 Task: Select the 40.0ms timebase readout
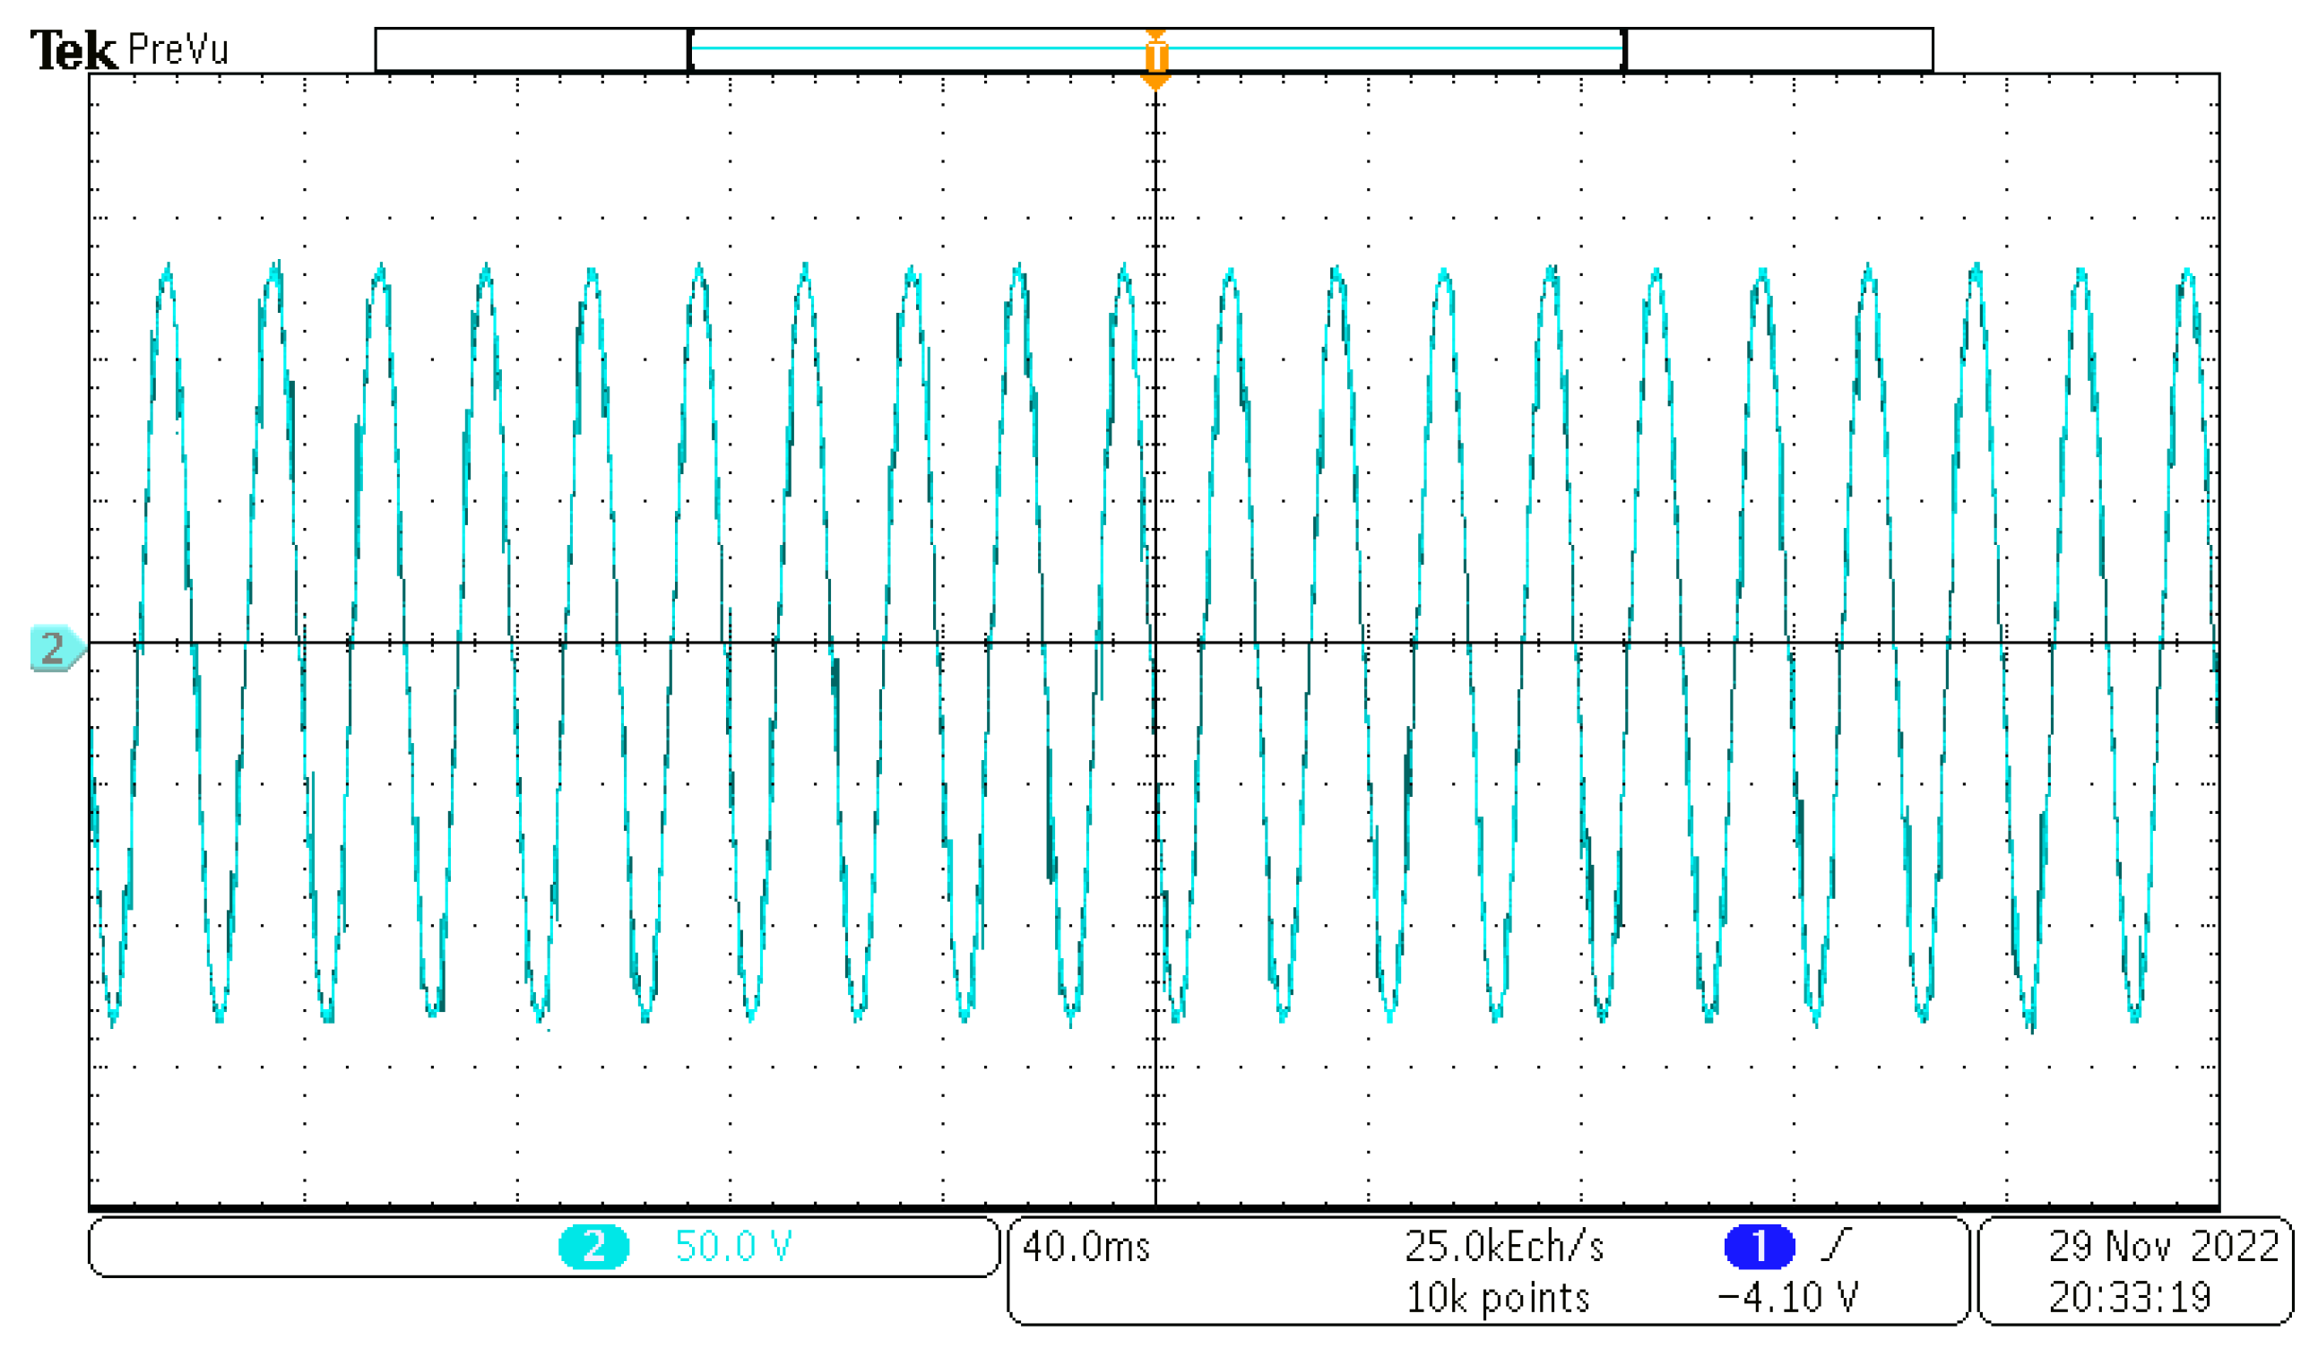point(1086,1248)
